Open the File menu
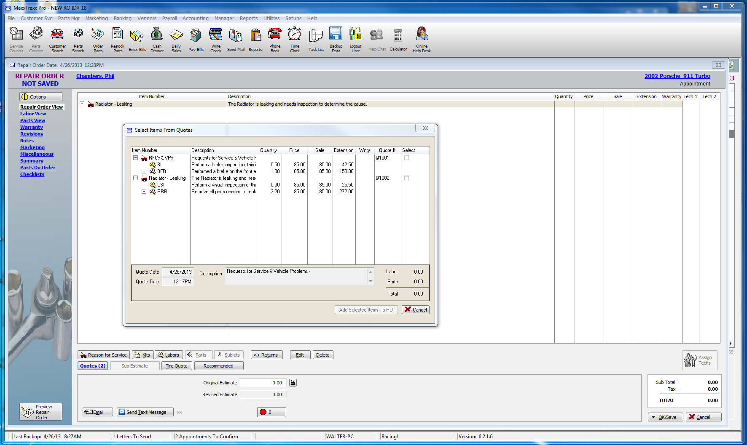The image size is (747, 445). (11, 19)
